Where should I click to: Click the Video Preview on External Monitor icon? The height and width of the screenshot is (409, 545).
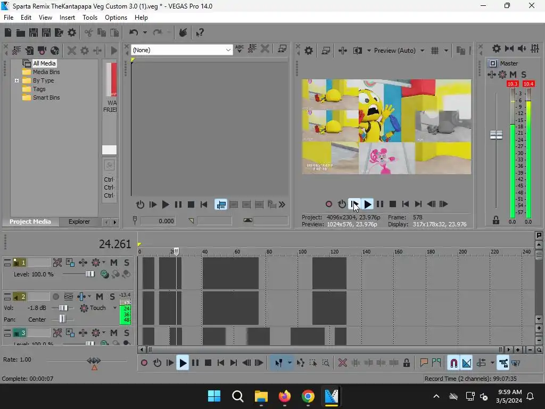click(x=326, y=51)
